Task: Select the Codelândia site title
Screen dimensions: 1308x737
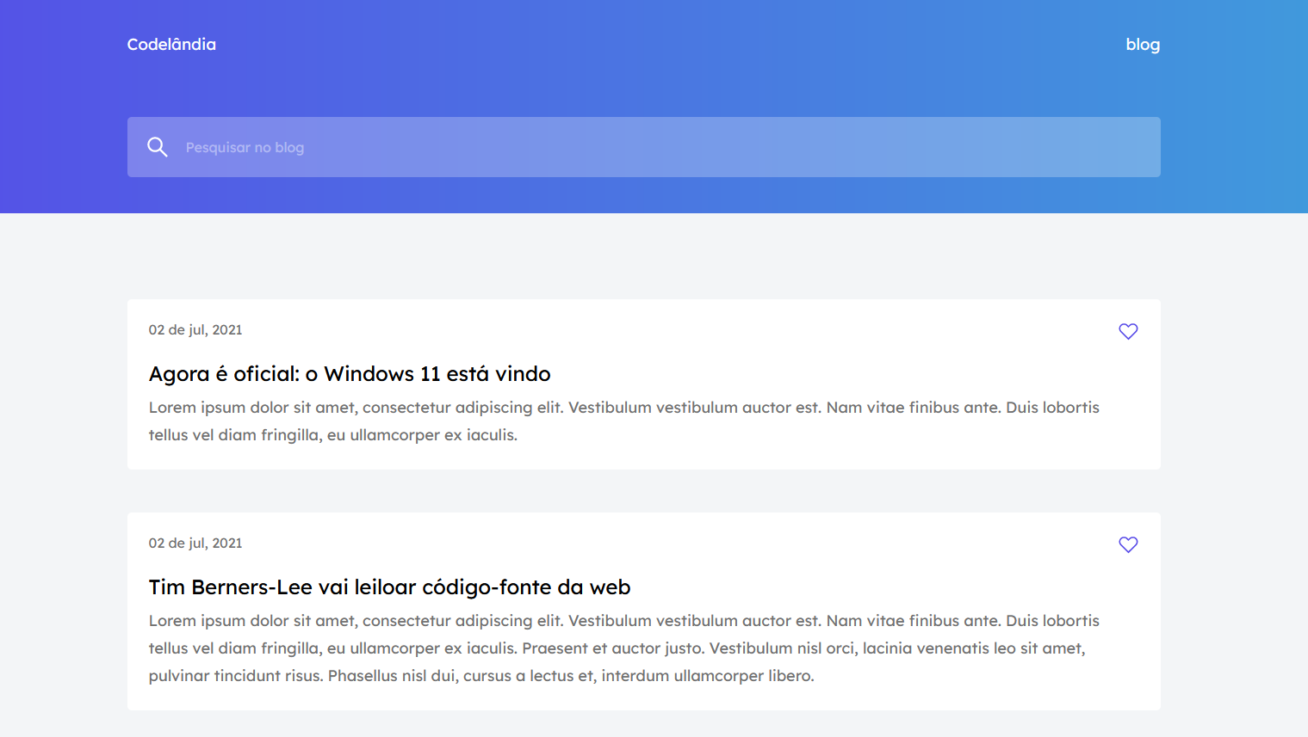Action: 170,44
